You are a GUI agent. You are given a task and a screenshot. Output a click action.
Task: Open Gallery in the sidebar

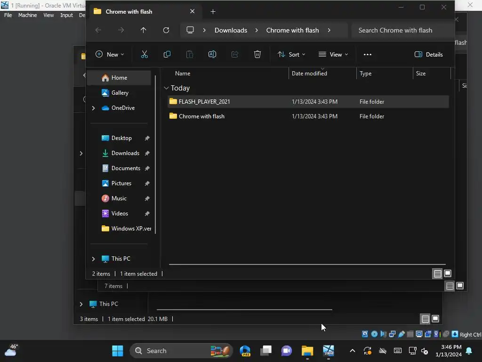pos(119,93)
